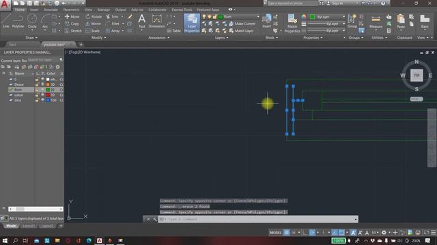Toggle MODEL space button in status bar
The width and height of the screenshot is (437, 245).
pyautogui.click(x=276, y=233)
